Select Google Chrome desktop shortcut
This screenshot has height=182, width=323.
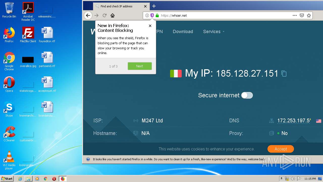9,61
